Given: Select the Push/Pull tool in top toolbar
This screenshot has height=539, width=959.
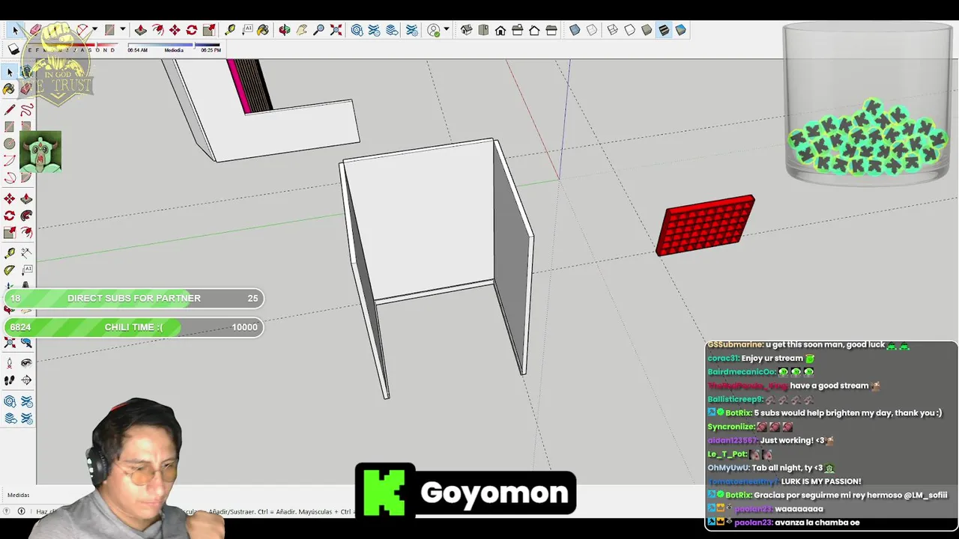Looking at the screenshot, I should tap(141, 30).
